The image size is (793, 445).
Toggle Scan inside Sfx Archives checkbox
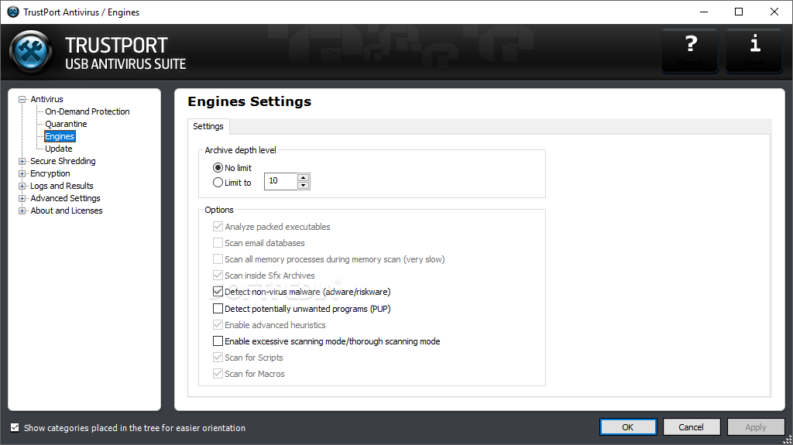218,275
